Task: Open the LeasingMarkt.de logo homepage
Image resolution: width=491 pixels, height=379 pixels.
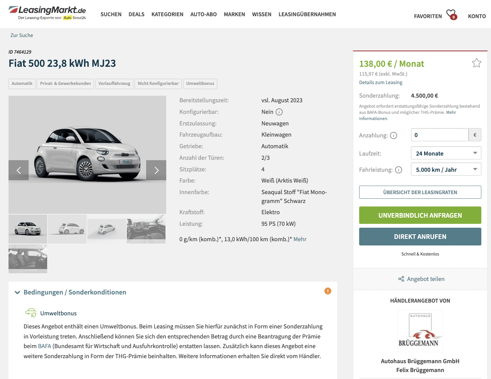Action: pos(47,13)
